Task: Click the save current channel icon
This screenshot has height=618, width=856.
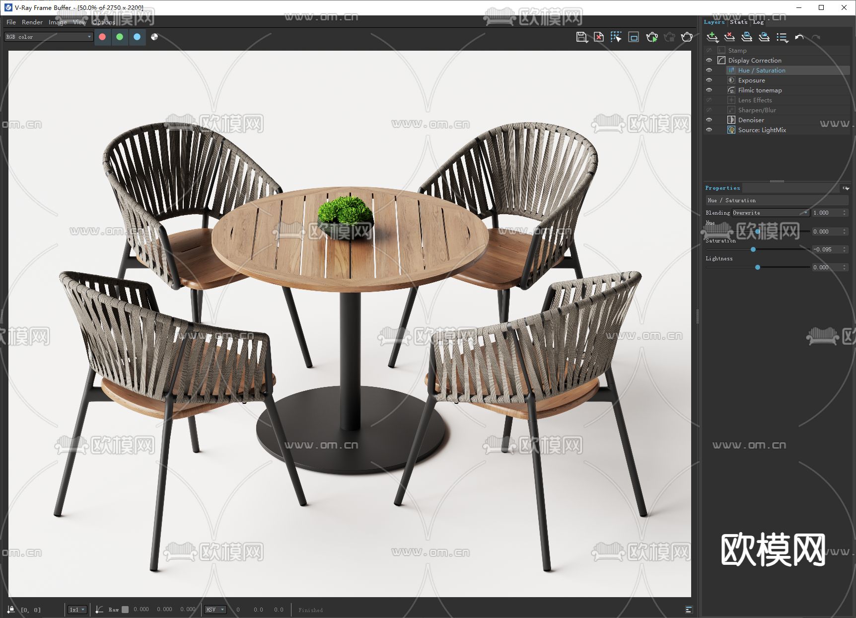Action: pyautogui.click(x=581, y=37)
